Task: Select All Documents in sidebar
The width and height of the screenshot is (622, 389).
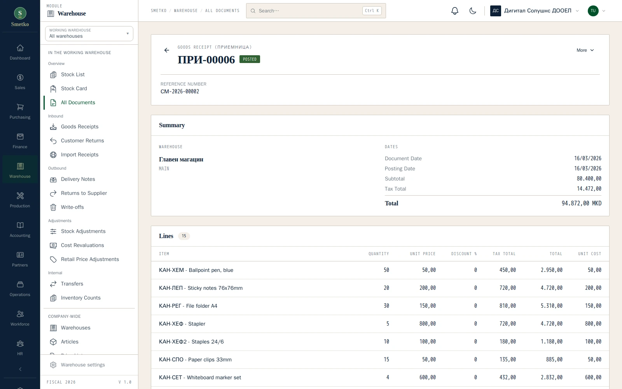Action: 89,102
